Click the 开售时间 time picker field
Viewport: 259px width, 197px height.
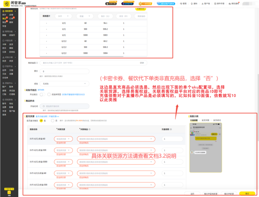(64, 106)
